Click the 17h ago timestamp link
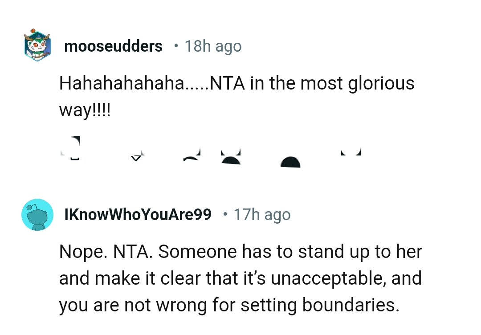 tap(262, 214)
